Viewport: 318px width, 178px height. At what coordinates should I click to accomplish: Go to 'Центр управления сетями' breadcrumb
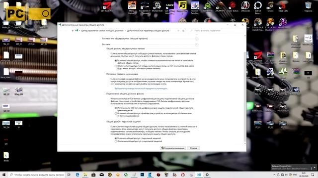pos(102,31)
